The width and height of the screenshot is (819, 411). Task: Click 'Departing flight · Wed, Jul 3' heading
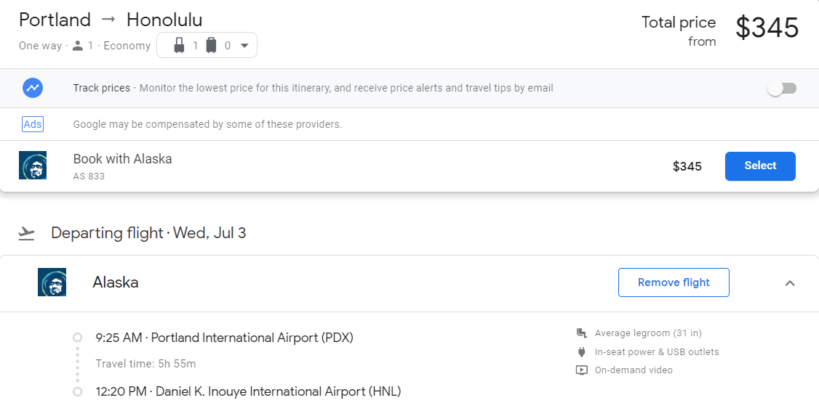pyautogui.click(x=148, y=232)
